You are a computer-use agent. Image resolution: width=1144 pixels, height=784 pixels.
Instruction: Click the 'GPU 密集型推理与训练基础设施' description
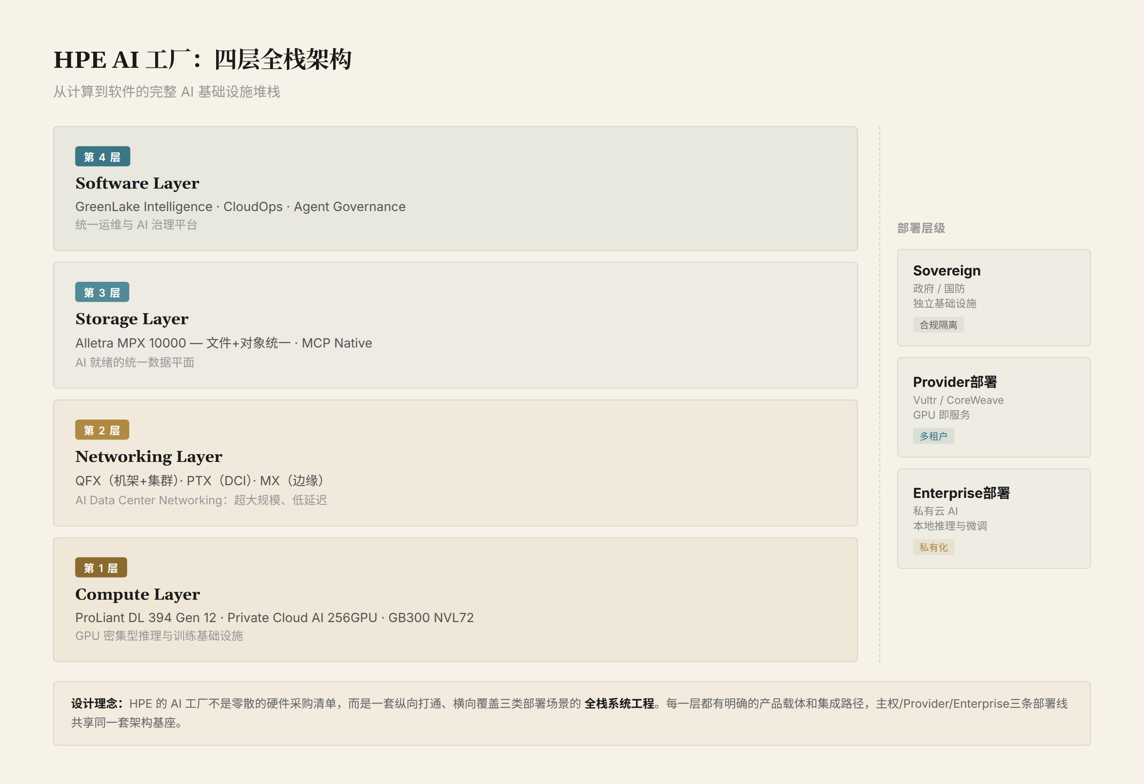(159, 636)
